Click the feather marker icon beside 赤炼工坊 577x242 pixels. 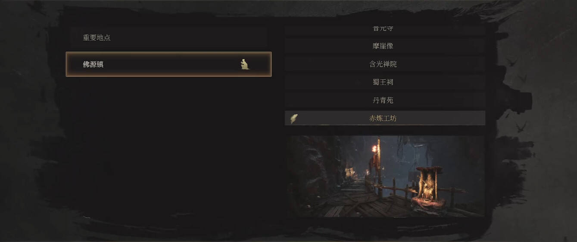(x=294, y=119)
